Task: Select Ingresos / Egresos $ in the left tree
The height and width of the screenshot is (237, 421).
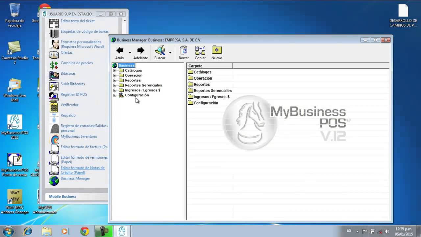Action: pyautogui.click(x=143, y=90)
